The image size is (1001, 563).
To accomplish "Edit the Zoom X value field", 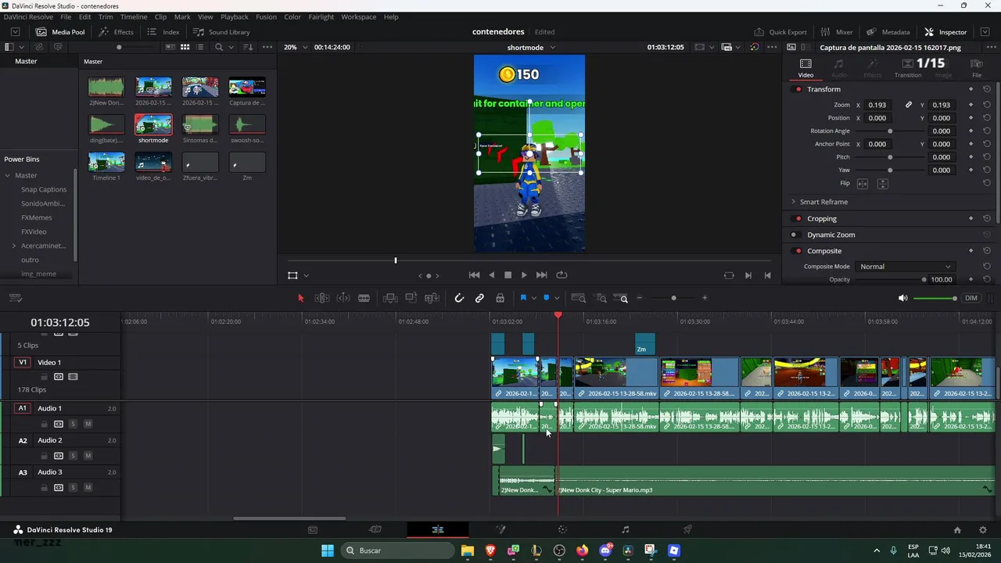I will tap(877, 105).
